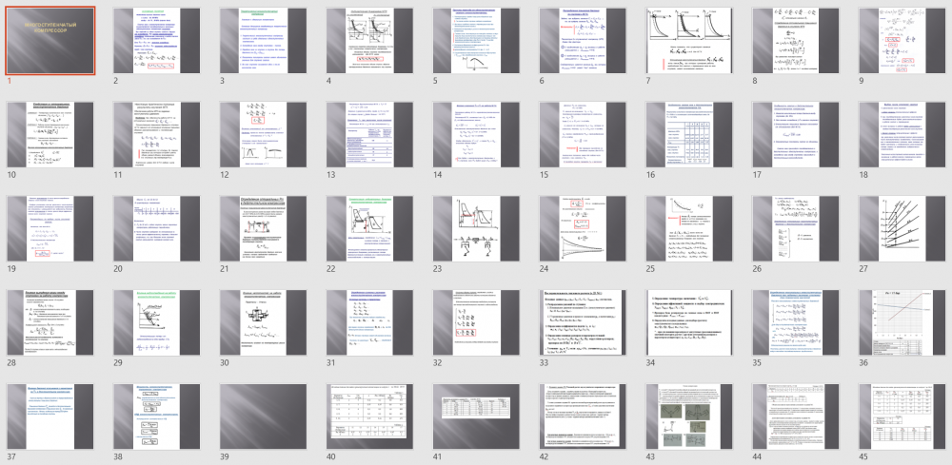The width and height of the screenshot is (952, 465).
Task: Click slide 11 thumbnail
Action: click(157, 135)
